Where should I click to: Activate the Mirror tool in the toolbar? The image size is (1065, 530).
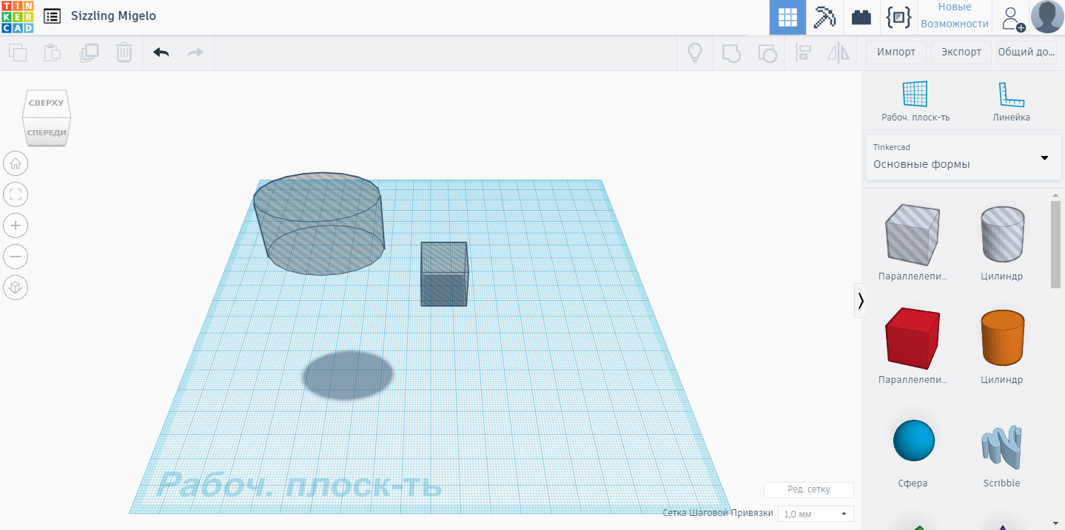[839, 52]
